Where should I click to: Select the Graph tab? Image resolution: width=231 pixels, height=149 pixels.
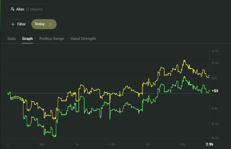(x=27, y=39)
